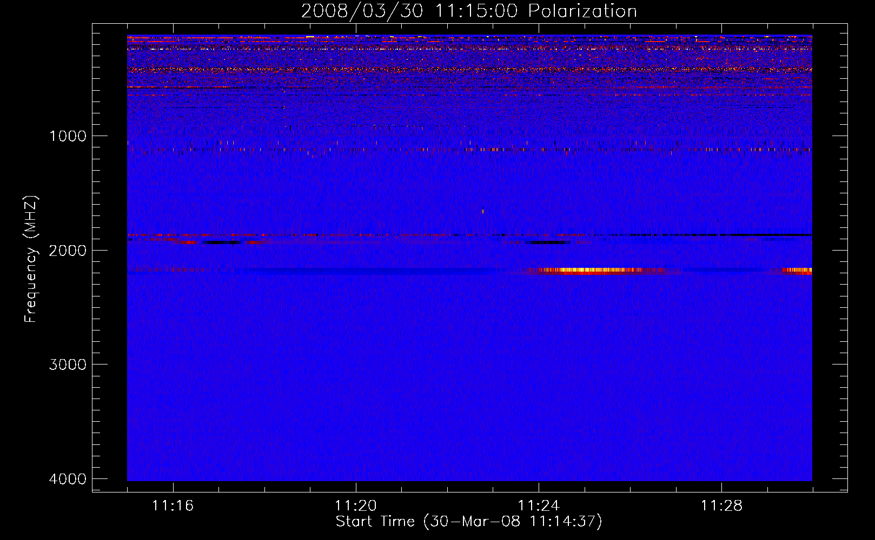875x540 pixels.
Task: Click the 'Frequency (MHZ)' axis label
Action: [31, 259]
